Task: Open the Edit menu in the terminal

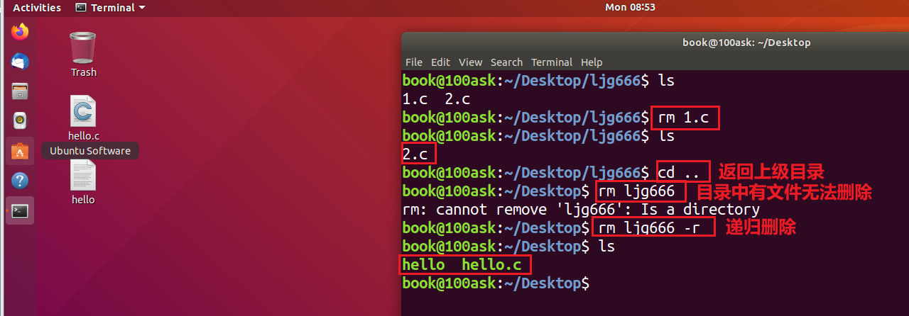Action: (x=440, y=62)
